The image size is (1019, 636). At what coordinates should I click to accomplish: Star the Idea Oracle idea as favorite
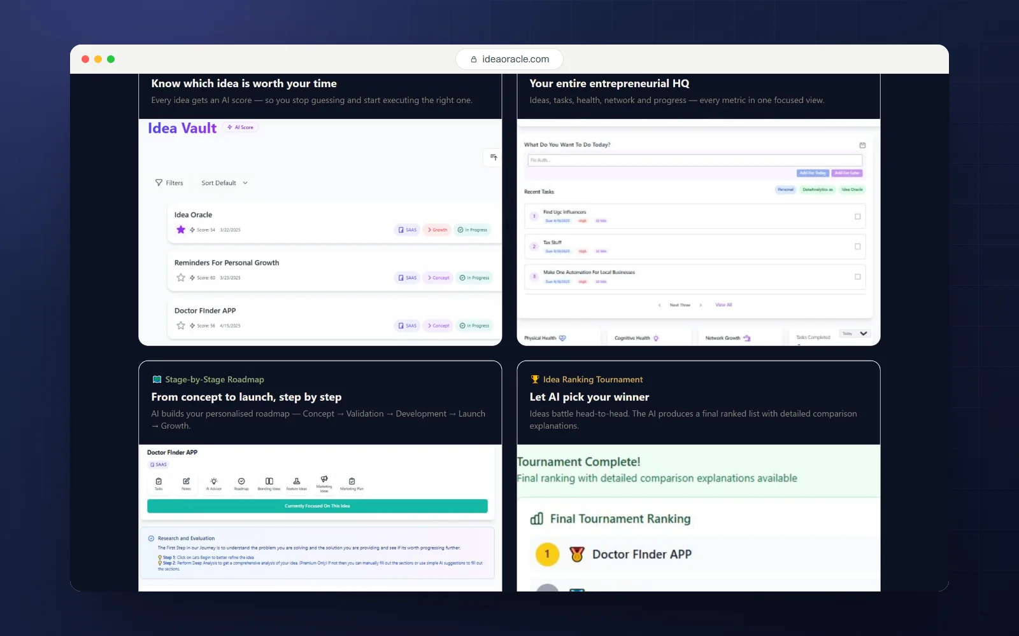(181, 230)
